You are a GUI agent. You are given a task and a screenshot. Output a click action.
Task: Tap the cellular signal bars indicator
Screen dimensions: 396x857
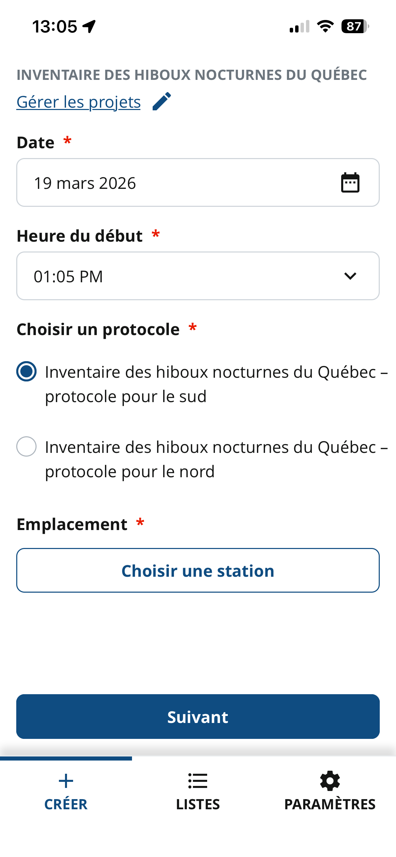point(300,26)
